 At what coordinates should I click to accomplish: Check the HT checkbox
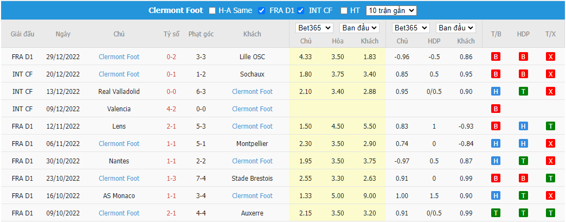[x=344, y=10]
